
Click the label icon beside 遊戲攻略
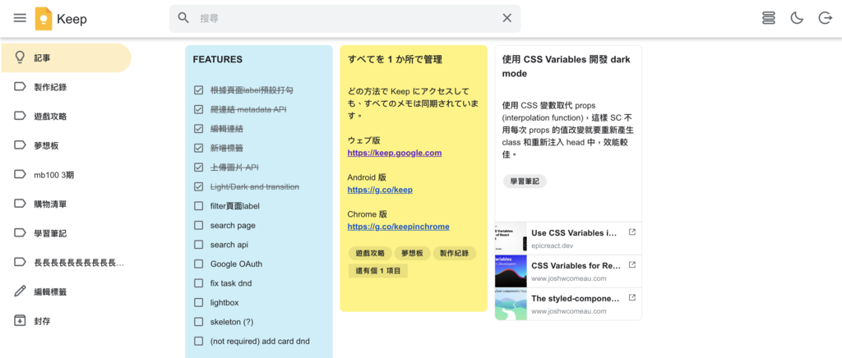(20, 116)
